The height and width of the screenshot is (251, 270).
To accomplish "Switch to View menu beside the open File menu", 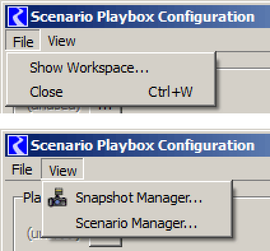I will point(62,41).
